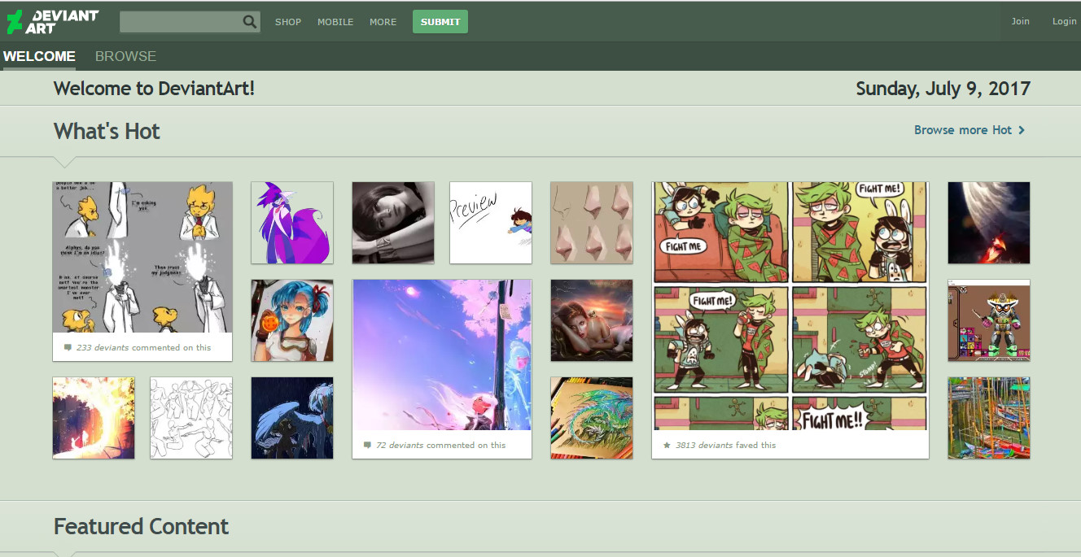Open the Fight Me comic thumbnail

790,306
